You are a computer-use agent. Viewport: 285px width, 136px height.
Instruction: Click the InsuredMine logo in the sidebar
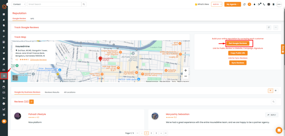(4, 7)
